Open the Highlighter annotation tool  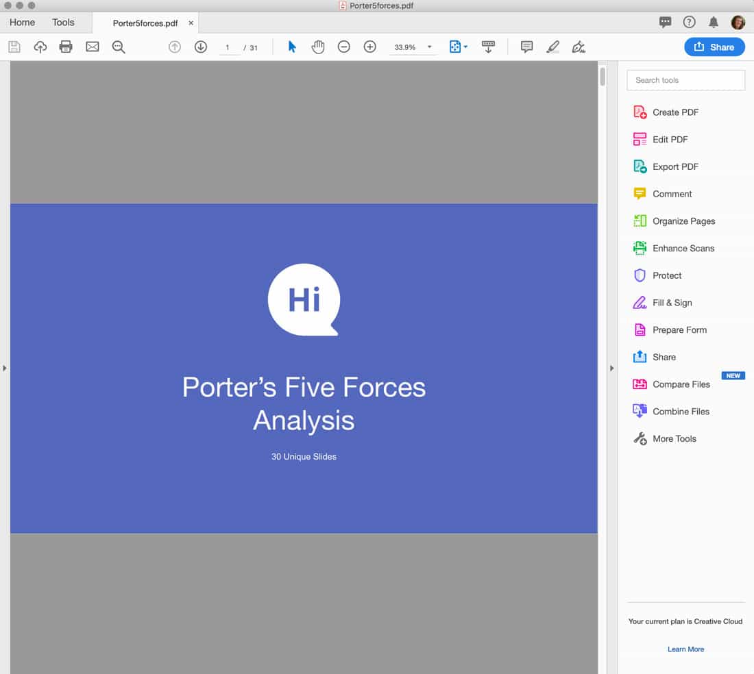click(x=552, y=47)
